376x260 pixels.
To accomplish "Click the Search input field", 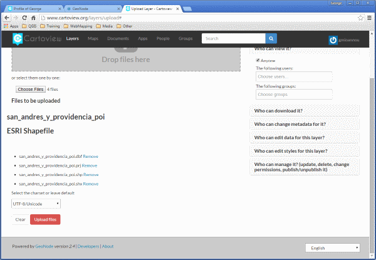I will coord(234,39).
